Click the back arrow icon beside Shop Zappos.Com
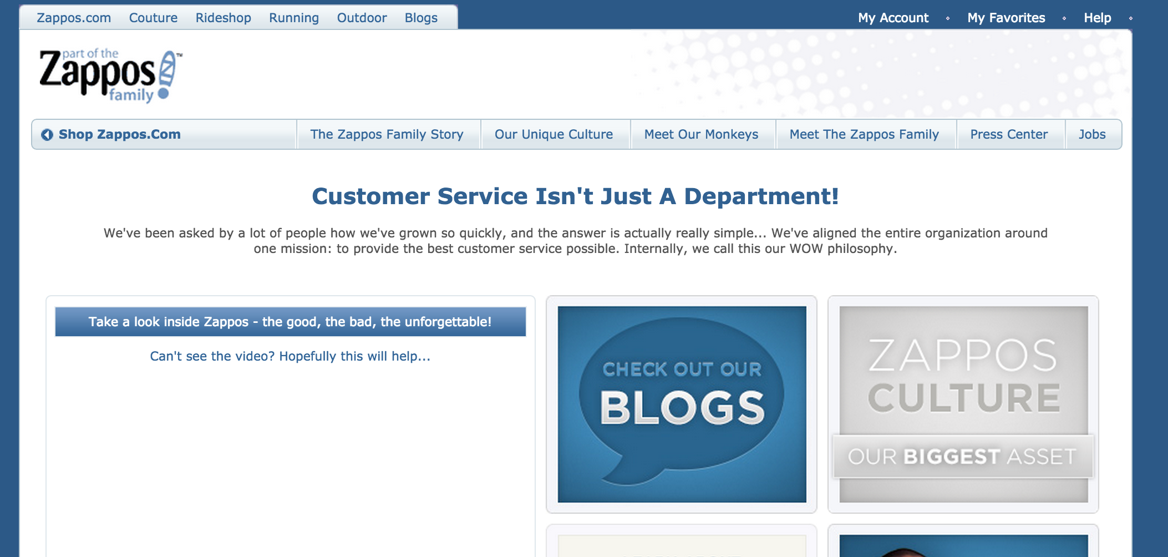The image size is (1168, 557). tap(47, 135)
